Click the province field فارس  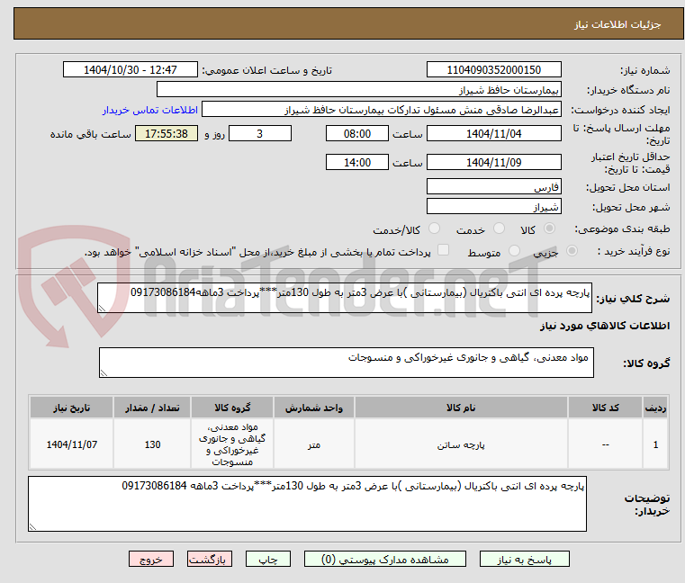click(x=493, y=186)
